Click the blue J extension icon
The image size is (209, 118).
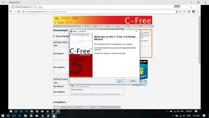coord(193,12)
